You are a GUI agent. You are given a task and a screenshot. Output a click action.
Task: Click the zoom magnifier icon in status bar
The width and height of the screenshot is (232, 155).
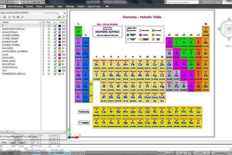181,153
